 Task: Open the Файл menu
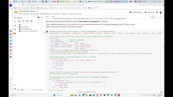point(21,14)
